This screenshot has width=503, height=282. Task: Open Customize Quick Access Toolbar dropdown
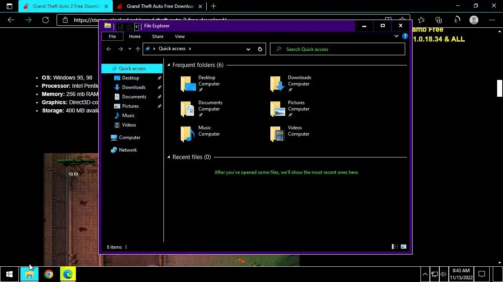point(136,27)
